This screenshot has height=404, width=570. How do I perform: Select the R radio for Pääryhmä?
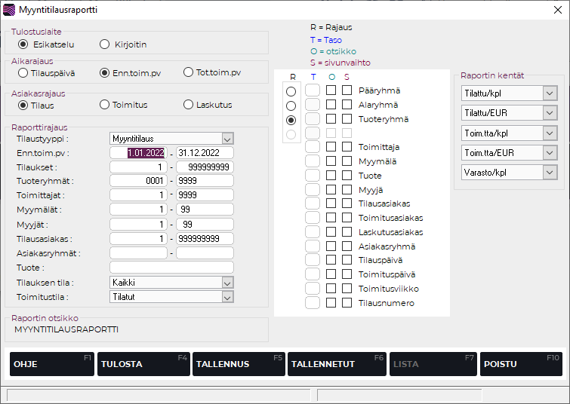pos(291,91)
